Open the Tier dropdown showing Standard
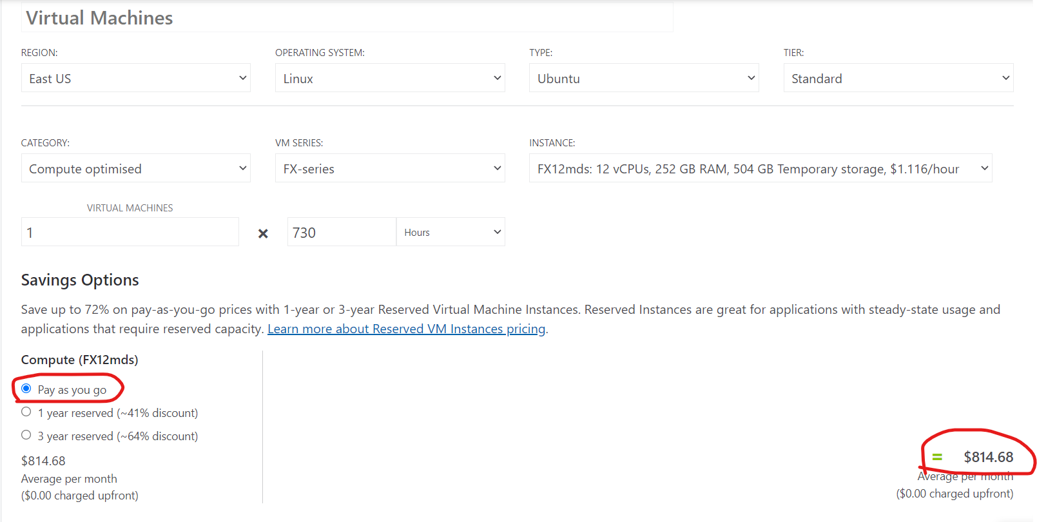The image size is (1037, 522). pos(898,78)
